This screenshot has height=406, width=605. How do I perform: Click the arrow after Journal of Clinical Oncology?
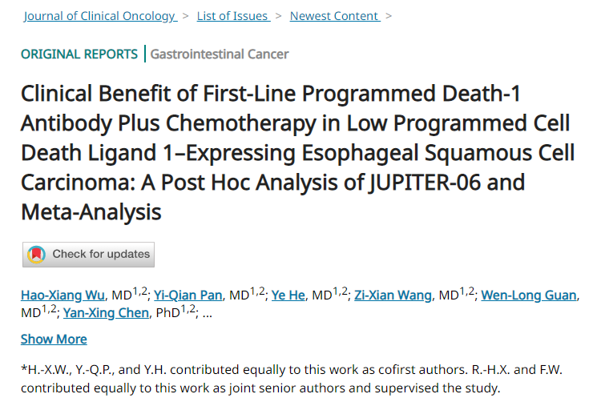tap(186, 16)
